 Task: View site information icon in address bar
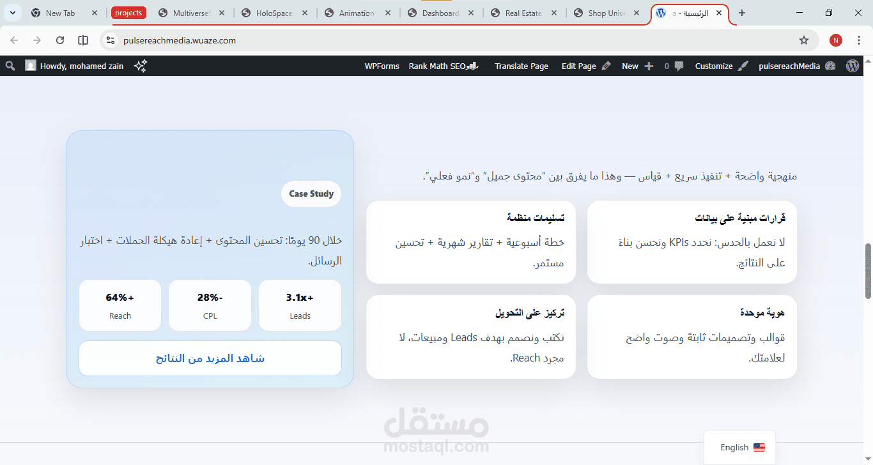coord(111,40)
